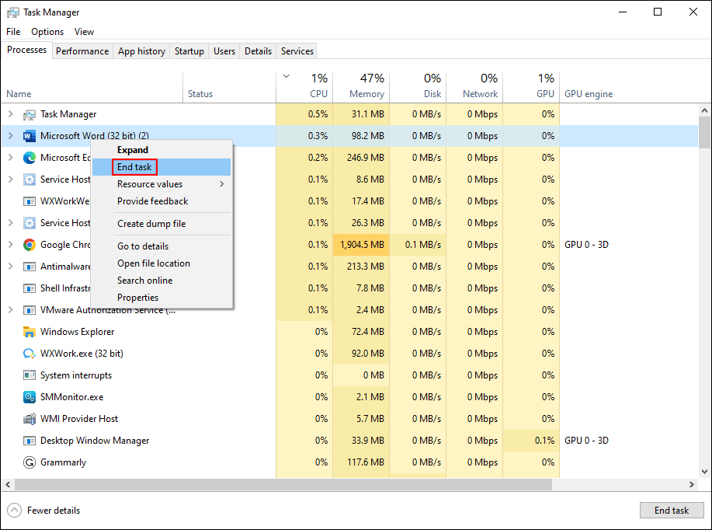
Task: Click the VMware Authorization Service icon
Action: (x=29, y=309)
